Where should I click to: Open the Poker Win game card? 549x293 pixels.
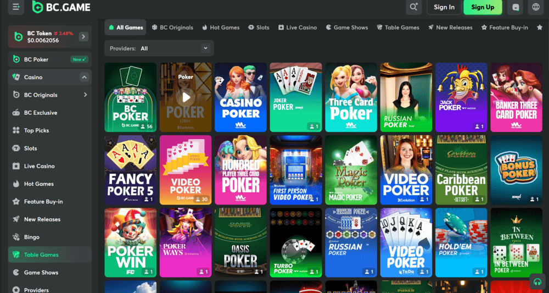tap(130, 242)
